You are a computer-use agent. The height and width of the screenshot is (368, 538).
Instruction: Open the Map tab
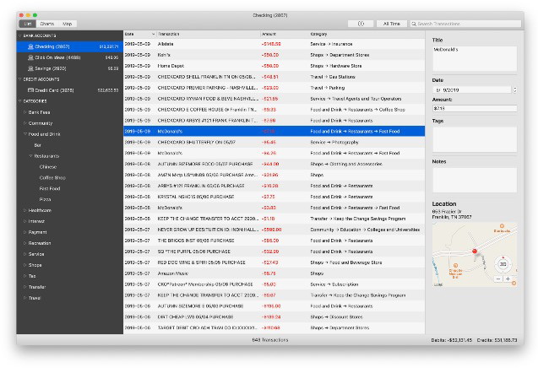[x=67, y=24]
